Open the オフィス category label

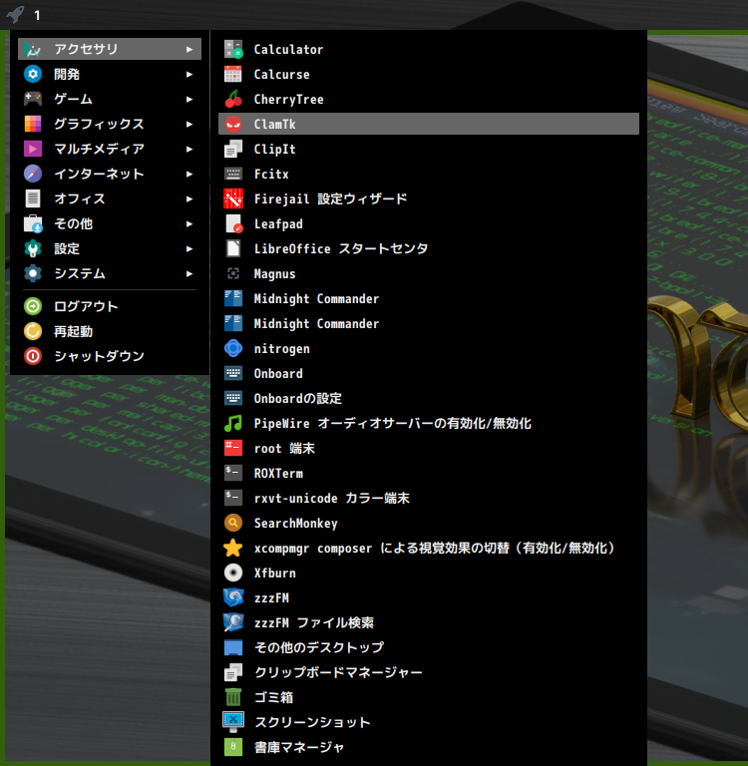[79, 198]
